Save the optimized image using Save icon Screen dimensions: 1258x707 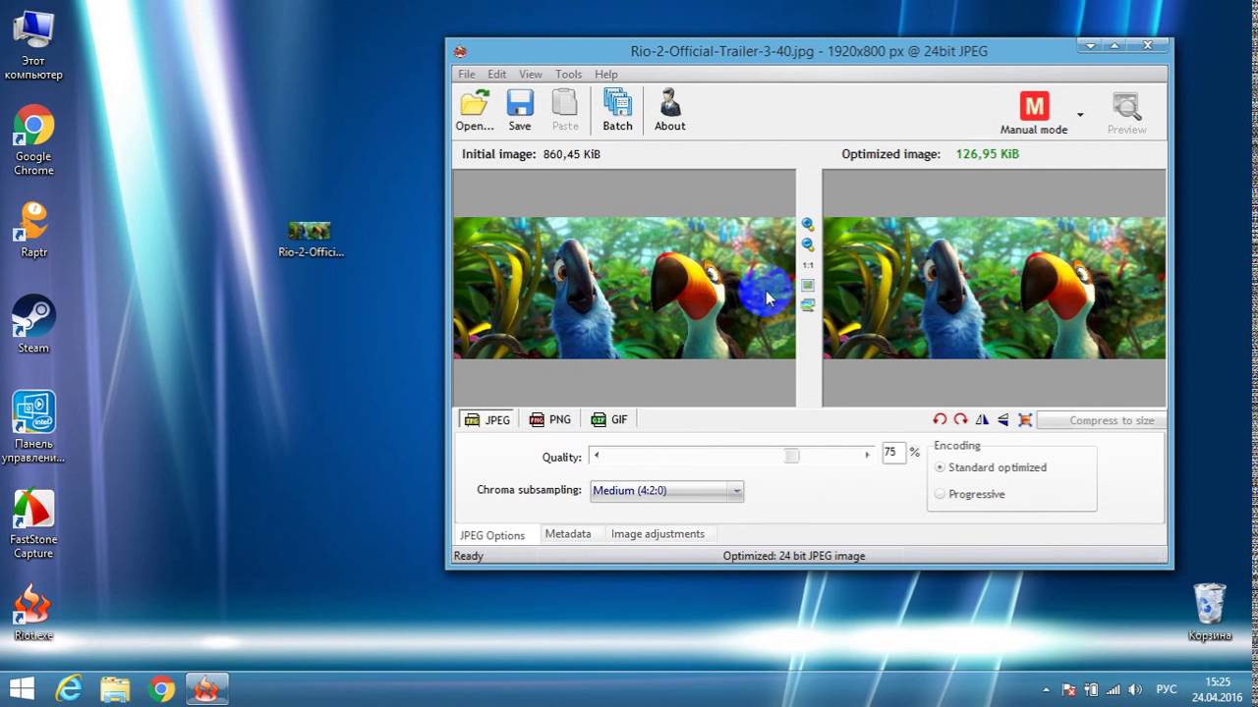[x=520, y=109]
